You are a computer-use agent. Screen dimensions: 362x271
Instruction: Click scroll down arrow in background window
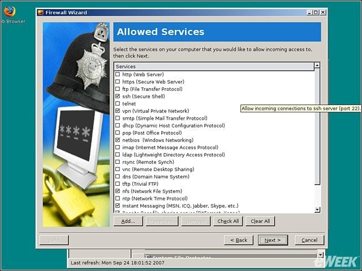pos(321,255)
